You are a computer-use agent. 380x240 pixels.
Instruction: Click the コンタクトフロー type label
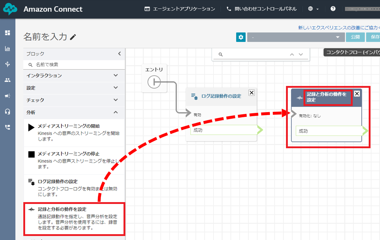[352, 52]
